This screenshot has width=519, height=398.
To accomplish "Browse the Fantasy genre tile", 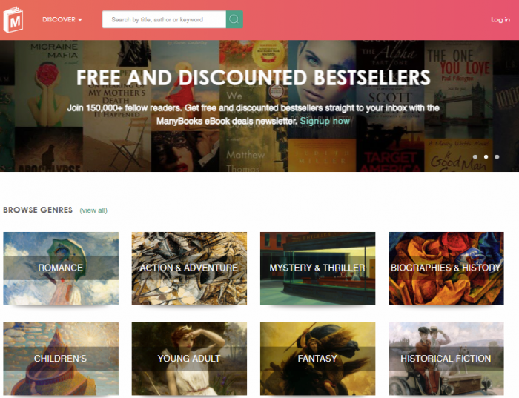I will 318,359.
